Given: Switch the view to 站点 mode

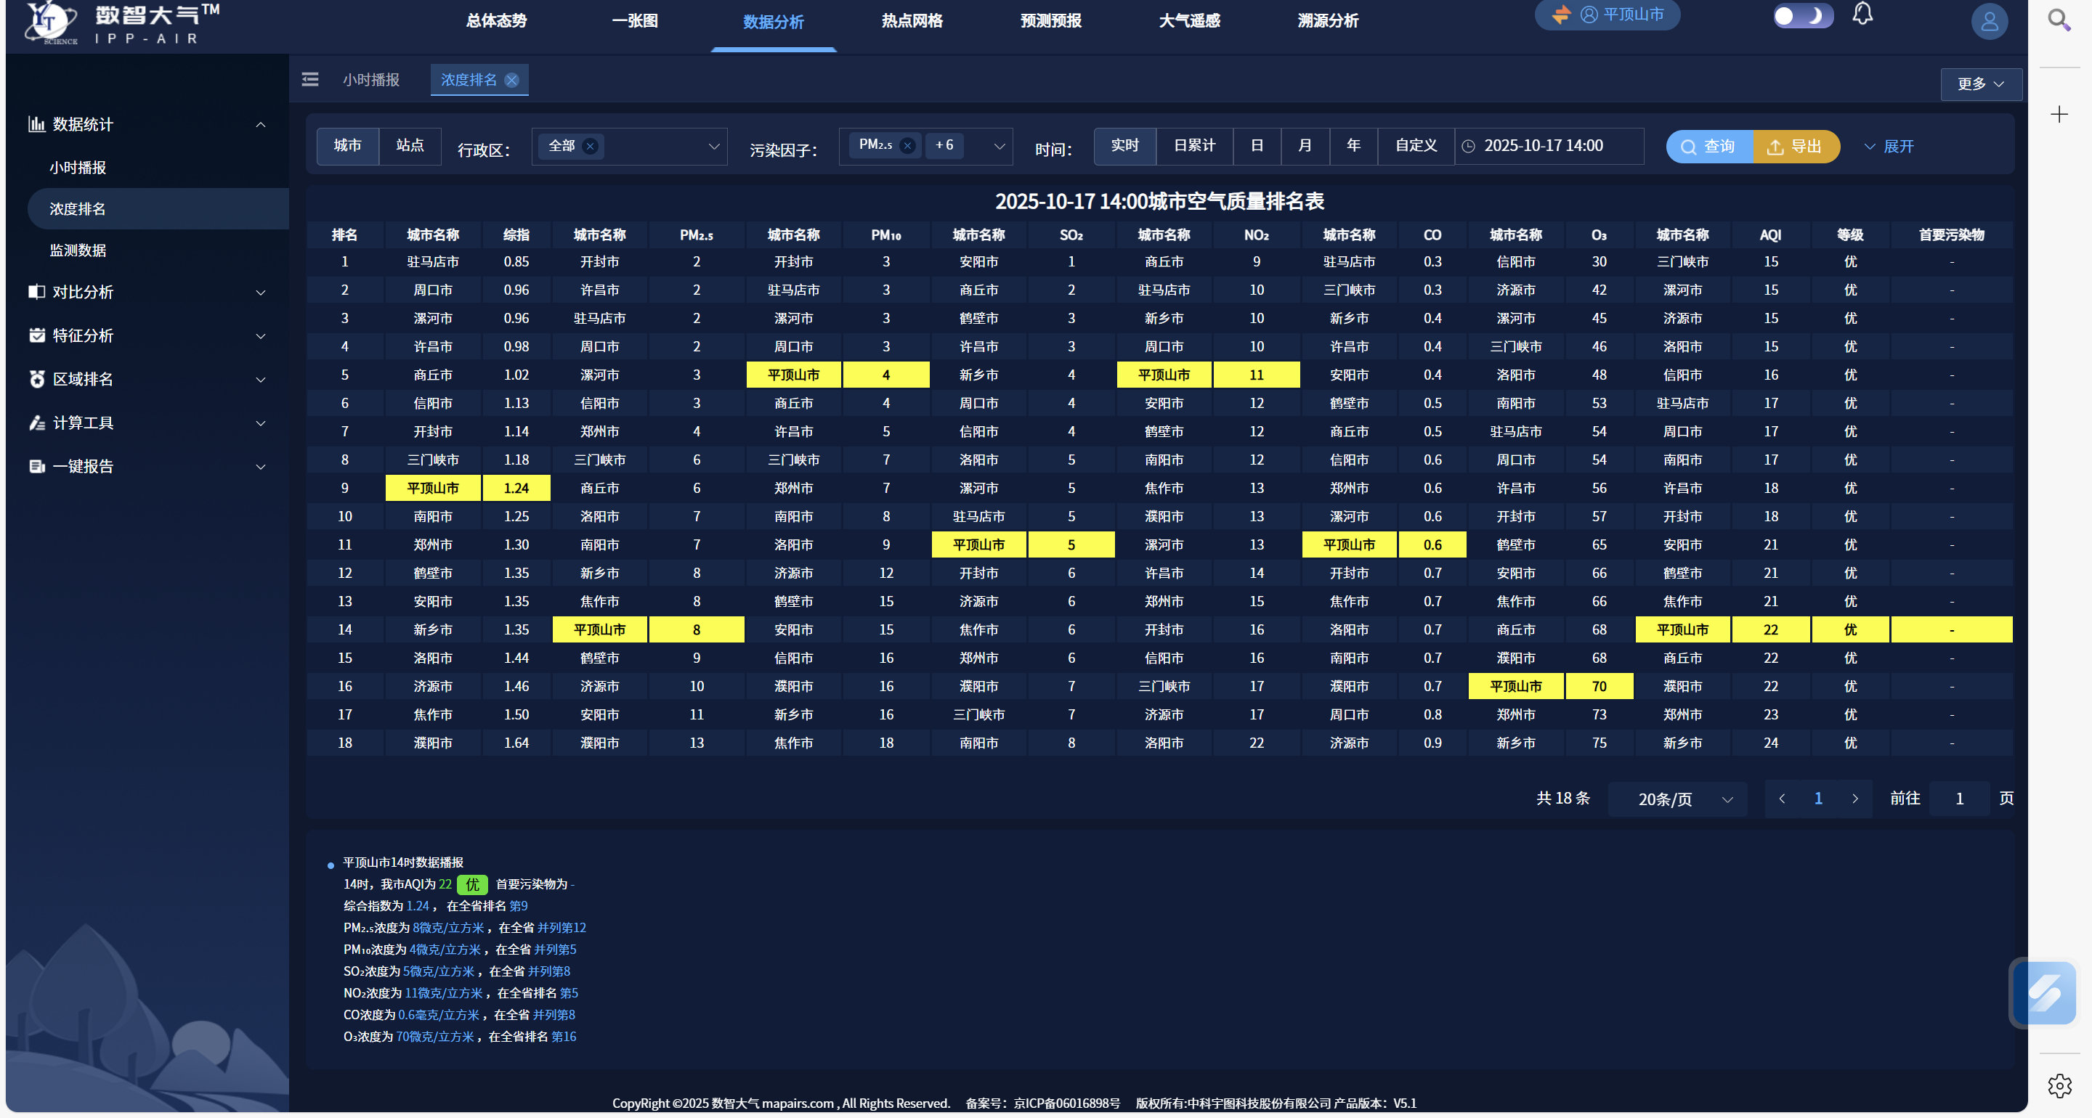Looking at the screenshot, I should (409, 146).
